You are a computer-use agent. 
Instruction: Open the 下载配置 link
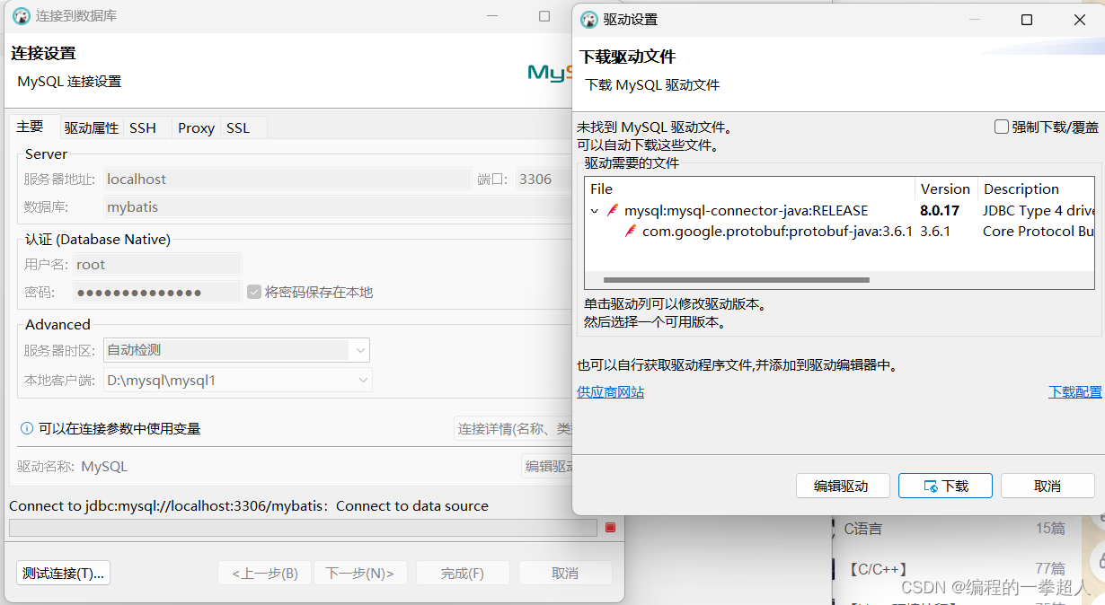tap(1074, 392)
